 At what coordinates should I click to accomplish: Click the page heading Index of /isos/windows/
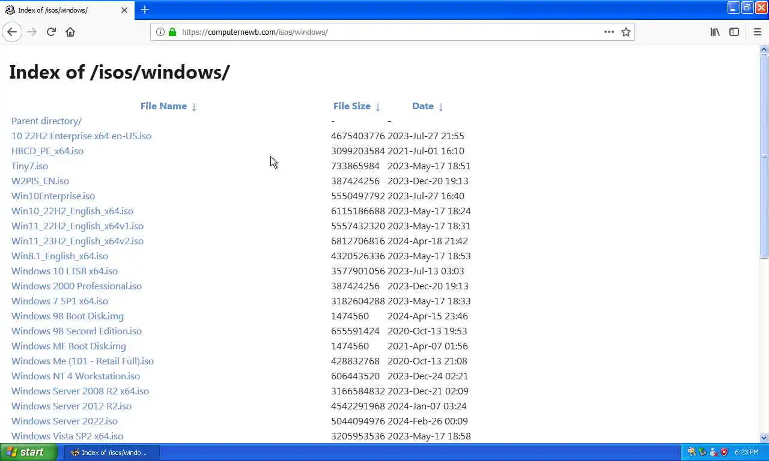(x=120, y=72)
